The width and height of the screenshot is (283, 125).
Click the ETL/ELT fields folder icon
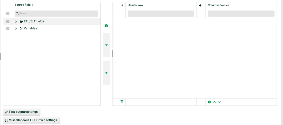coord(21,21)
